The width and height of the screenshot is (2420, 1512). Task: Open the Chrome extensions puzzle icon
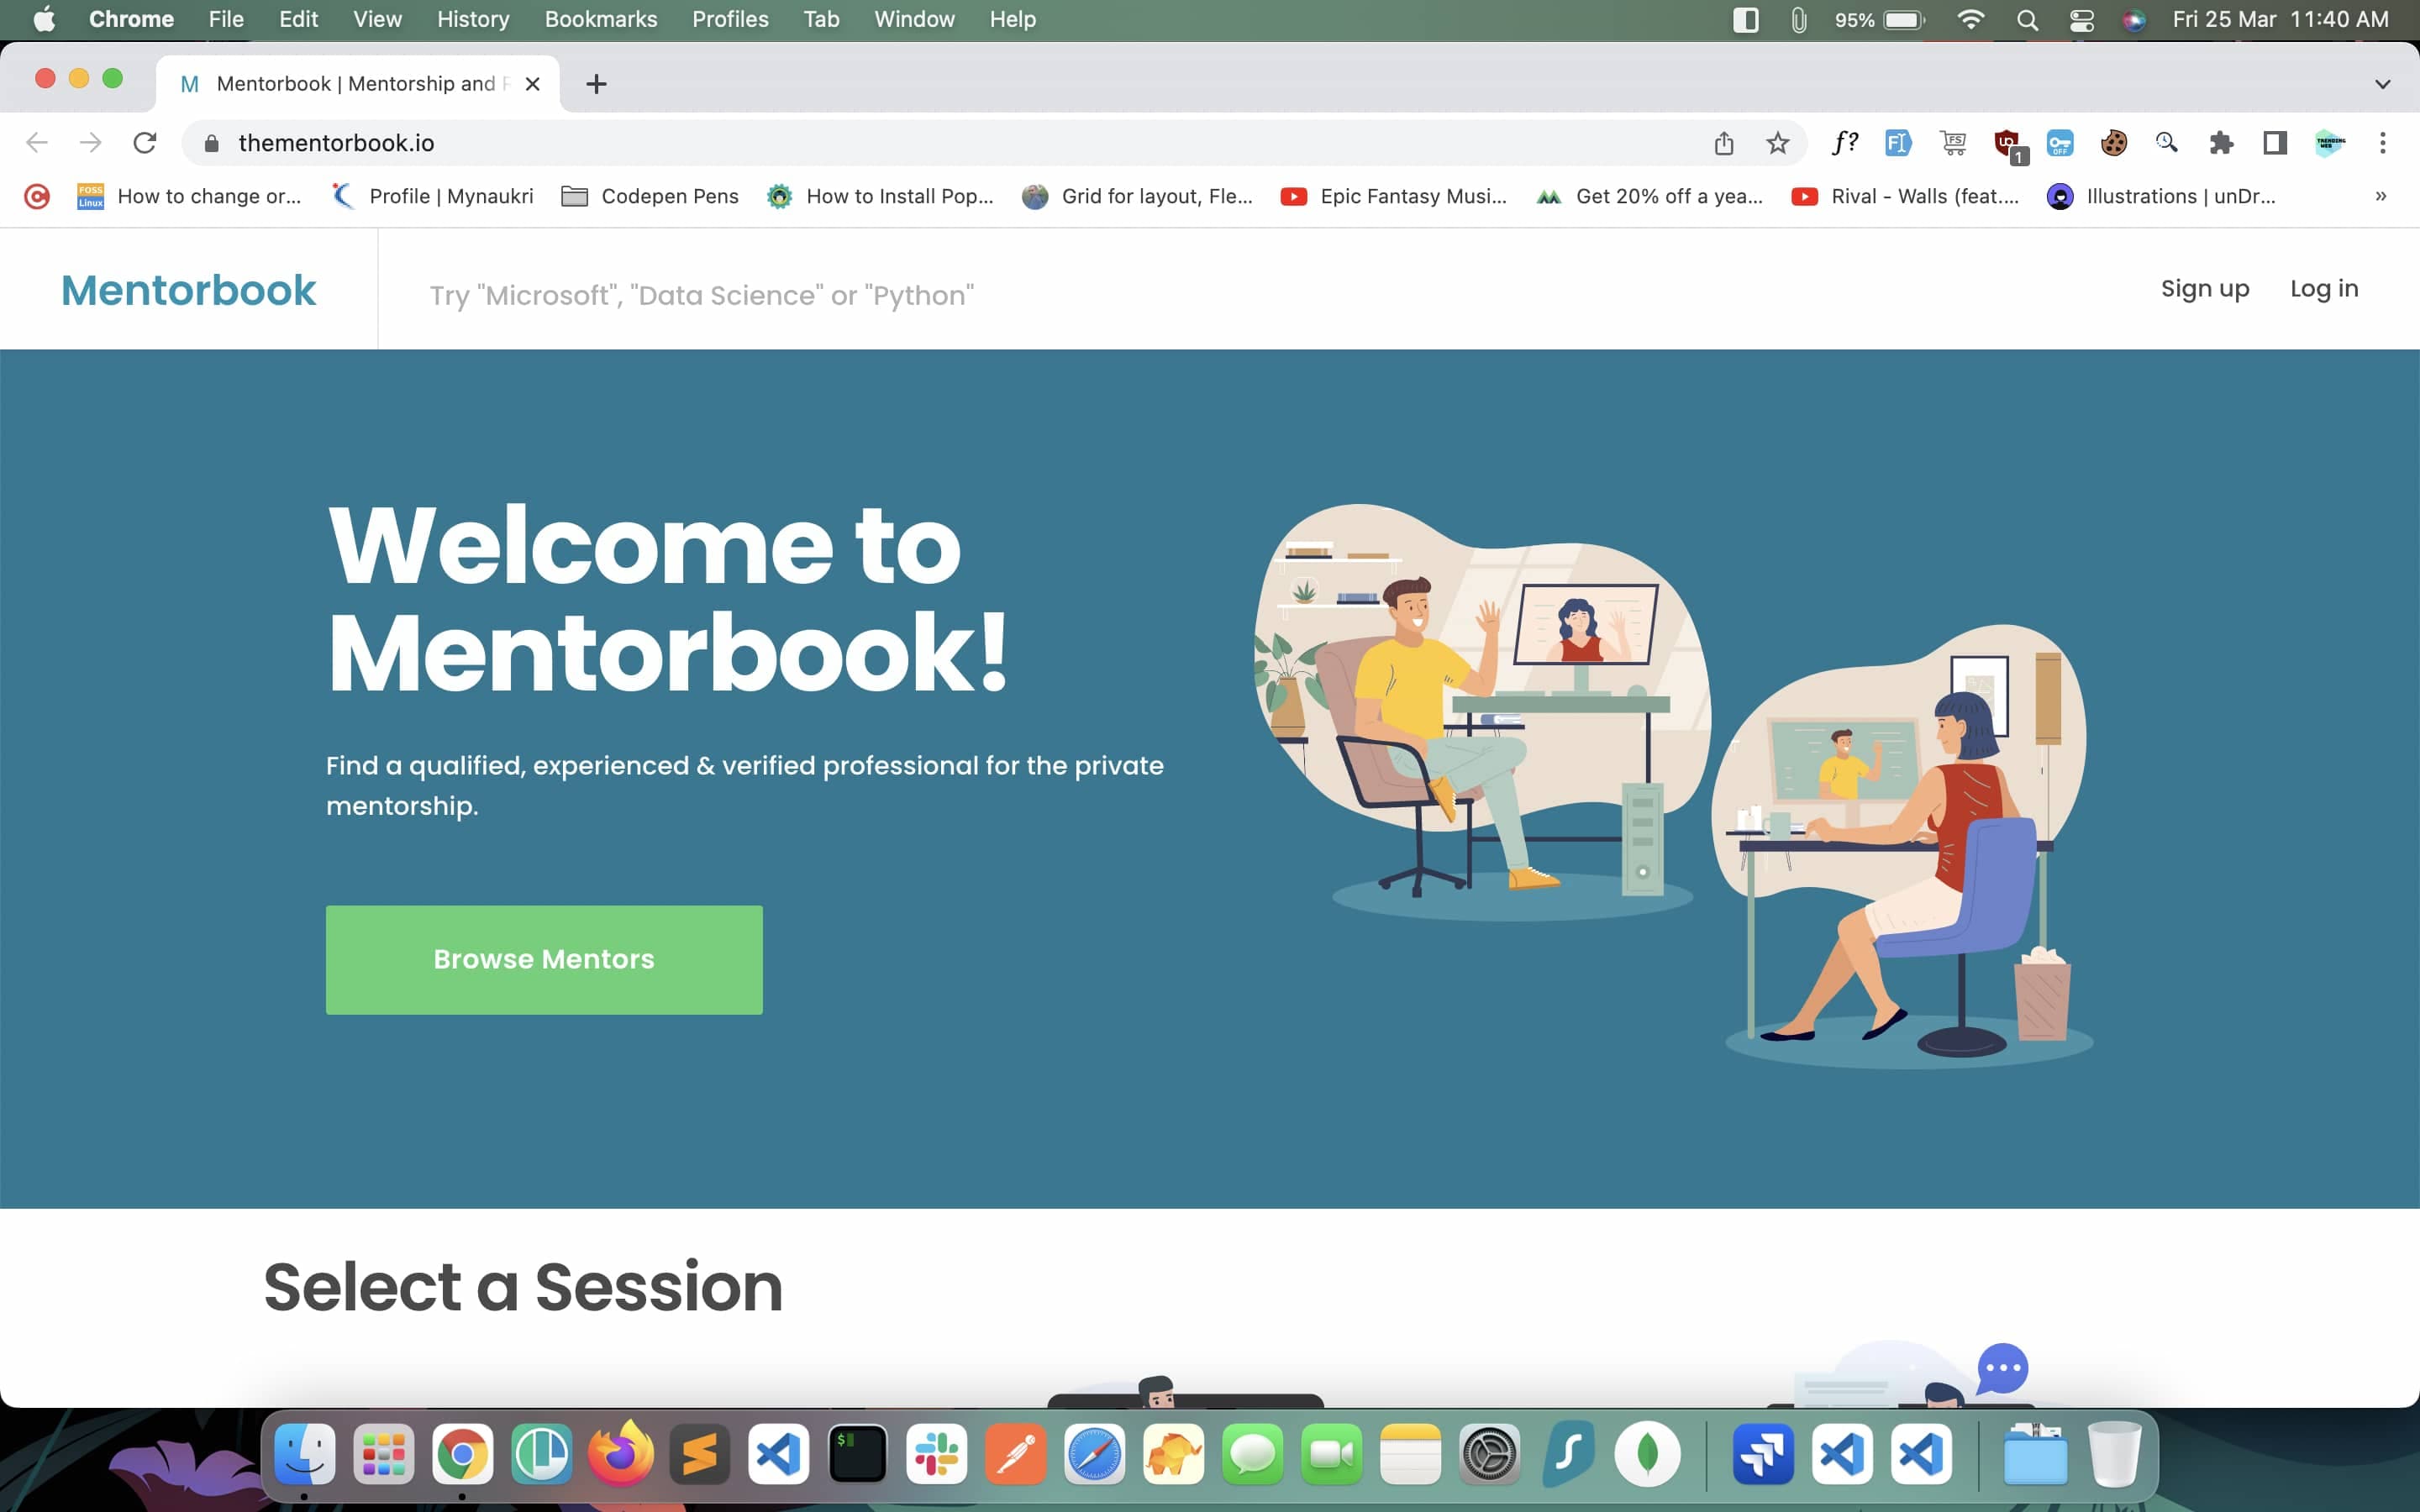pos(2221,143)
